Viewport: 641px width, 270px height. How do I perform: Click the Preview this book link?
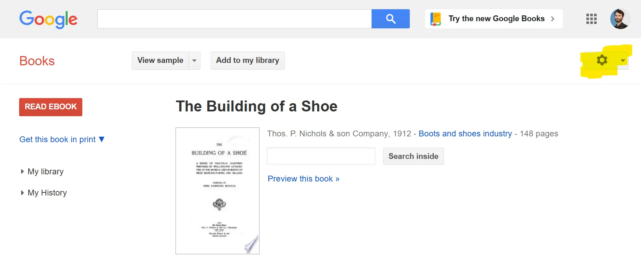click(x=303, y=179)
